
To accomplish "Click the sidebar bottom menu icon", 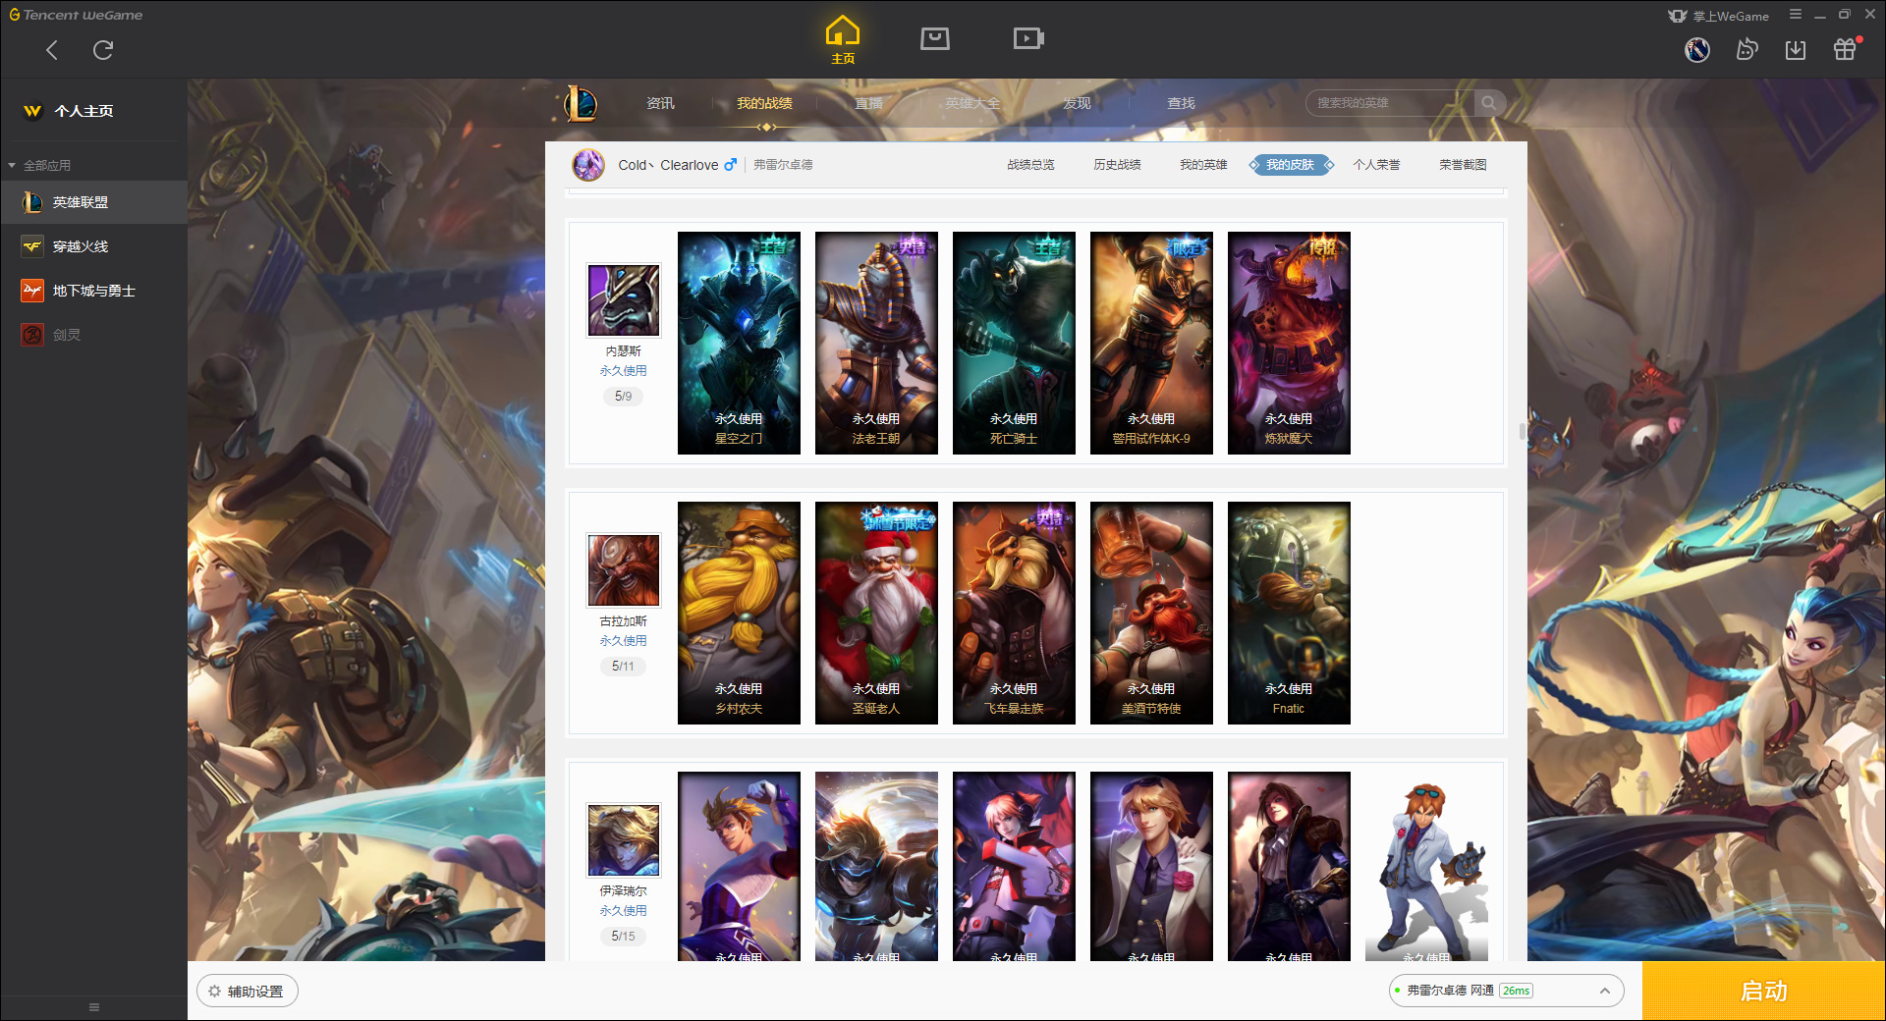I will pyautogui.click(x=94, y=1007).
